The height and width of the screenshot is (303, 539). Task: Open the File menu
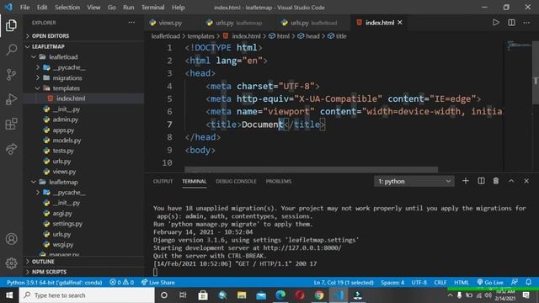pos(24,8)
